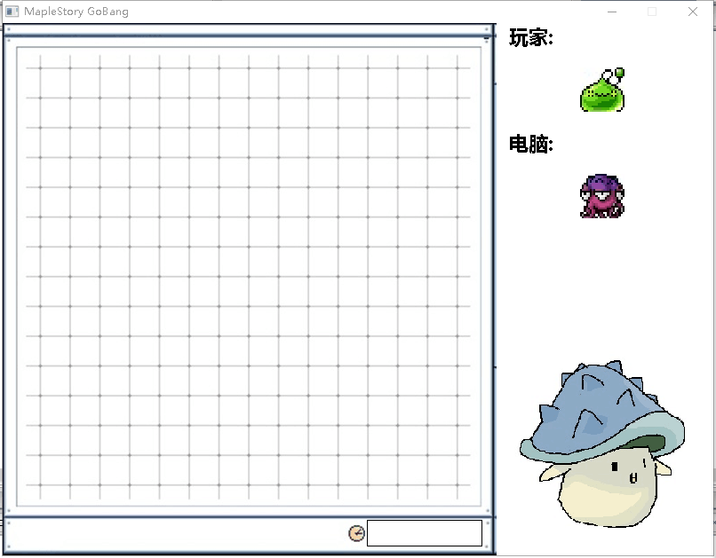This screenshot has width=716, height=558.
Task: Select the 电脑: label
Action: coord(531,144)
